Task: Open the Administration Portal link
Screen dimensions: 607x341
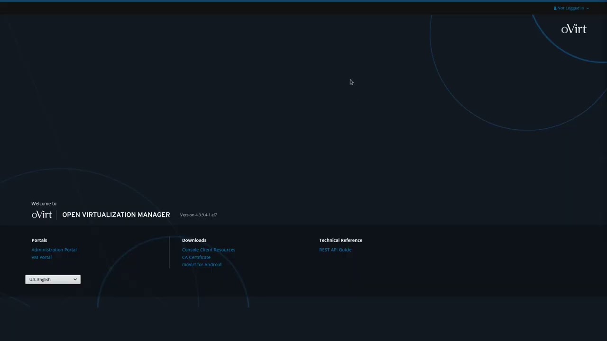Action: click(54, 250)
